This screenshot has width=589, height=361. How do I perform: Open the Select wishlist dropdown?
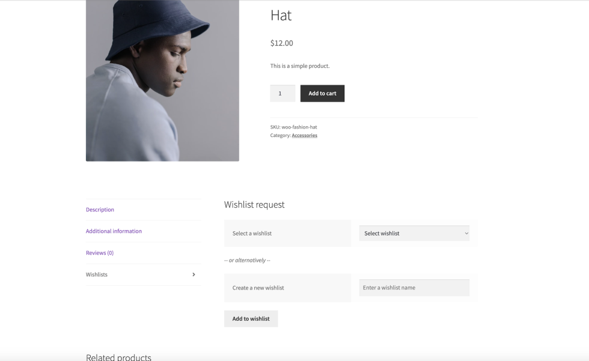[x=414, y=233]
